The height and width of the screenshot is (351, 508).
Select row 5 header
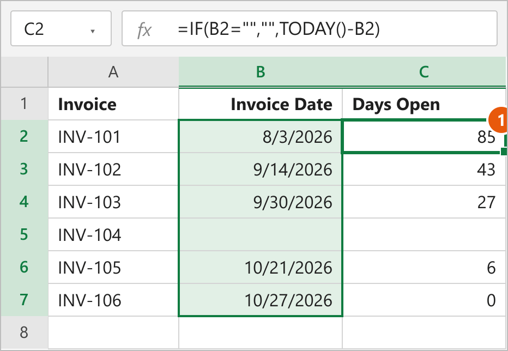(x=25, y=234)
